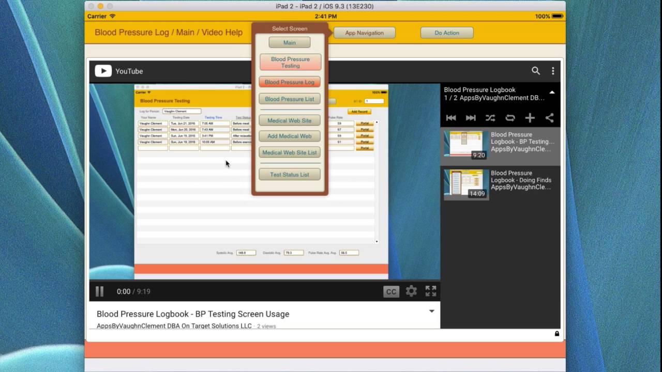Expand the video description arrow
The width and height of the screenshot is (662, 372).
click(432, 311)
